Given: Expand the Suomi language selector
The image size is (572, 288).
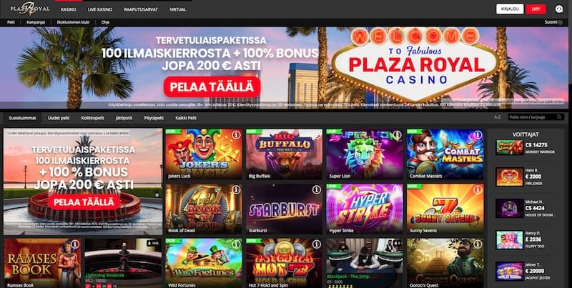Looking at the screenshot, I should coord(553,22).
